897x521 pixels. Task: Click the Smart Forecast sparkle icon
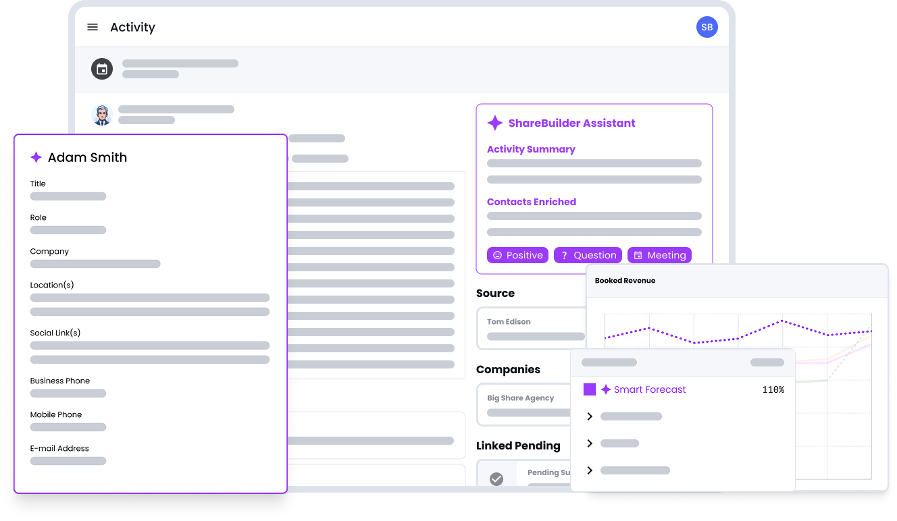coord(606,389)
